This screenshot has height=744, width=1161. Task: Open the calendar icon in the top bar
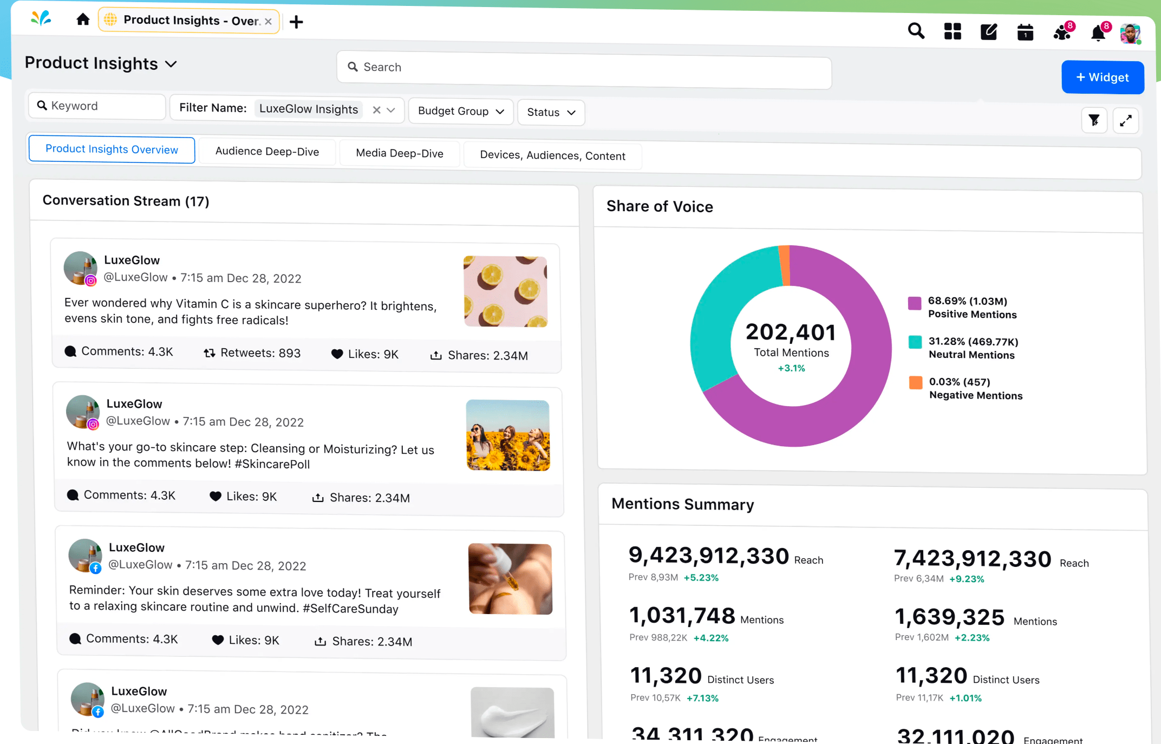[x=1025, y=32]
